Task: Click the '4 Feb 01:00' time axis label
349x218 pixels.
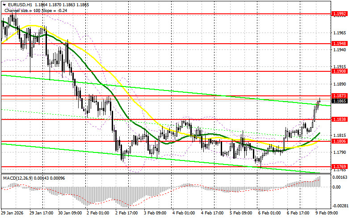Action: click(184, 213)
